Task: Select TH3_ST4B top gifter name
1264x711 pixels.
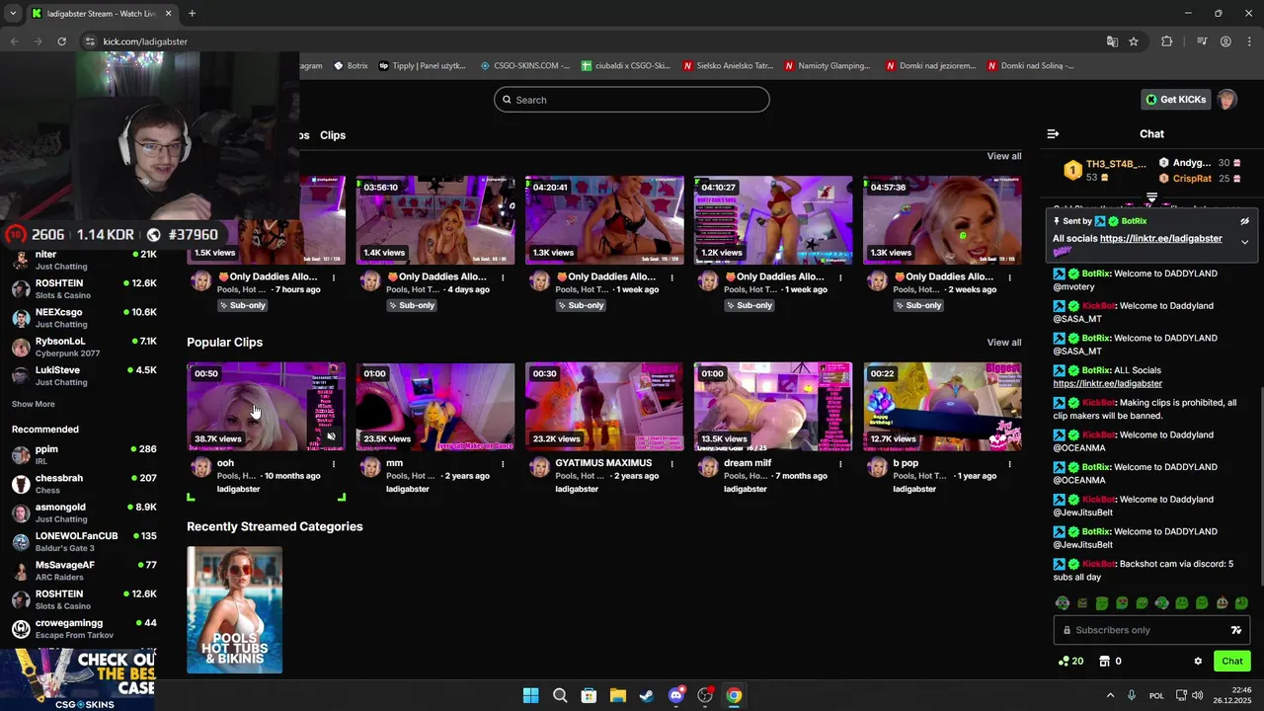Action: tap(1116, 164)
